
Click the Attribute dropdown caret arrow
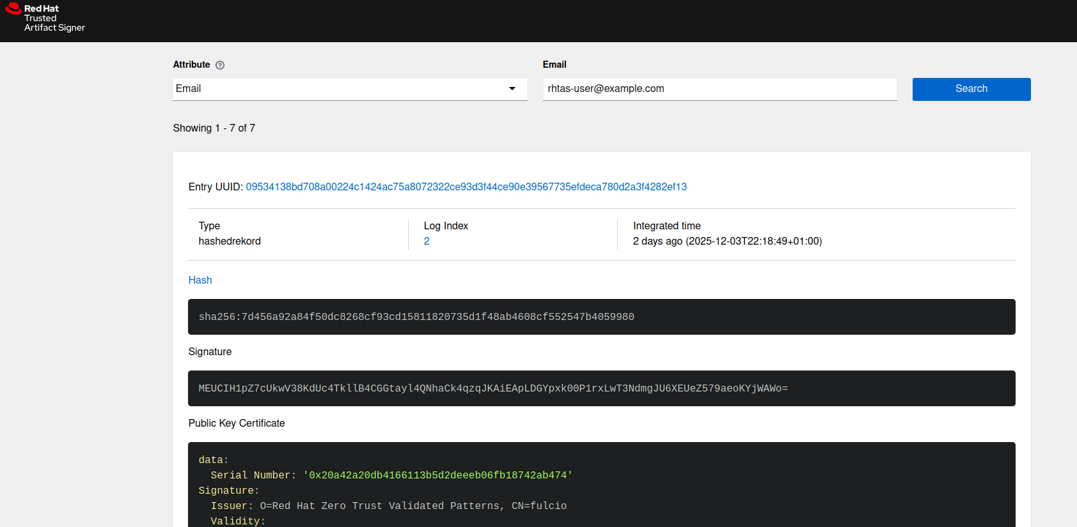[x=512, y=89]
